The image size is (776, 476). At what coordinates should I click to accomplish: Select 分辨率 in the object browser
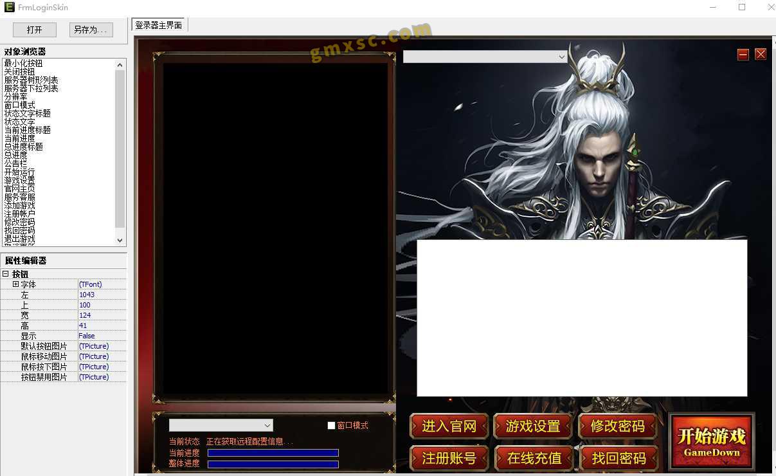pyautogui.click(x=16, y=96)
